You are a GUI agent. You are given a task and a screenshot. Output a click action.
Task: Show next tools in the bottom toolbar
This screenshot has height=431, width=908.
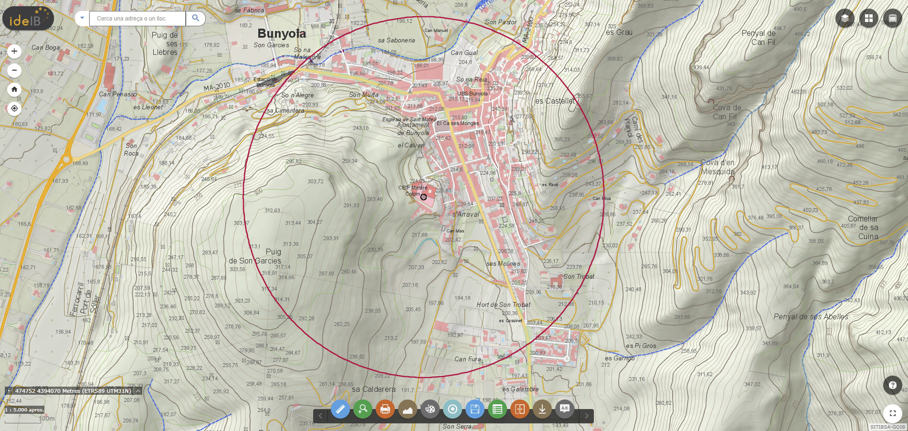587,416
